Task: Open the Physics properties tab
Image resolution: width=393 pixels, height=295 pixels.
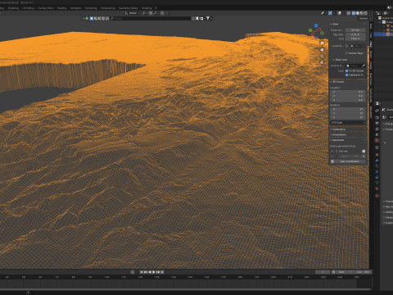Action: coord(377,172)
